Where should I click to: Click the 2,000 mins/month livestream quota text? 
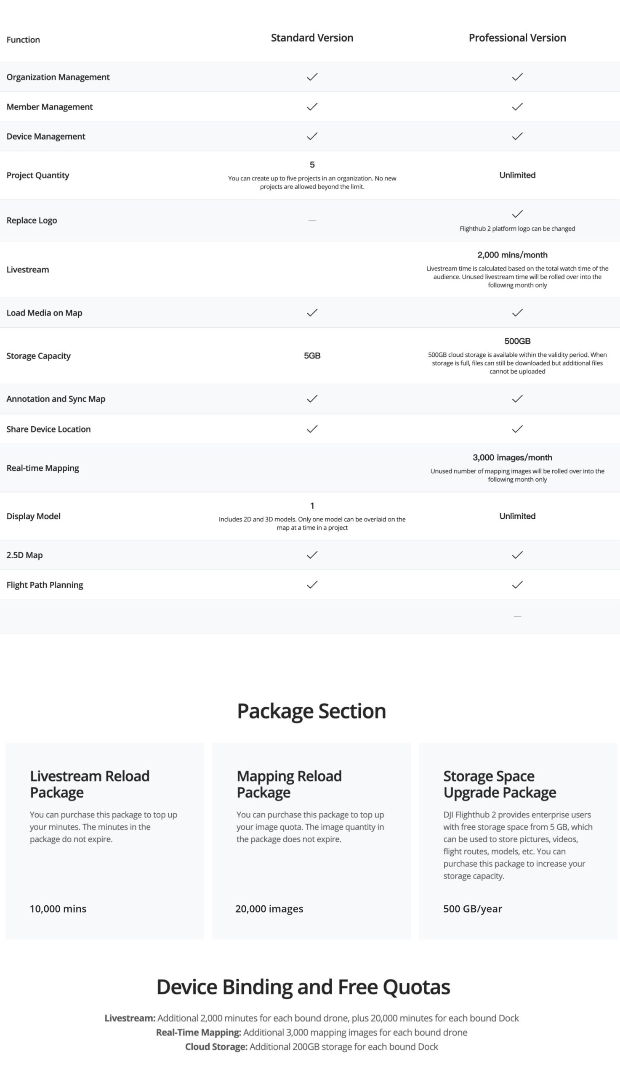(x=512, y=255)
